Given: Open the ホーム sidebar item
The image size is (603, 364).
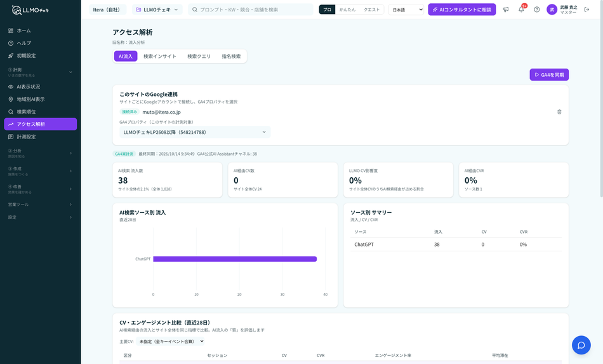Looking at the screenshot, I should tap(41, 30).
